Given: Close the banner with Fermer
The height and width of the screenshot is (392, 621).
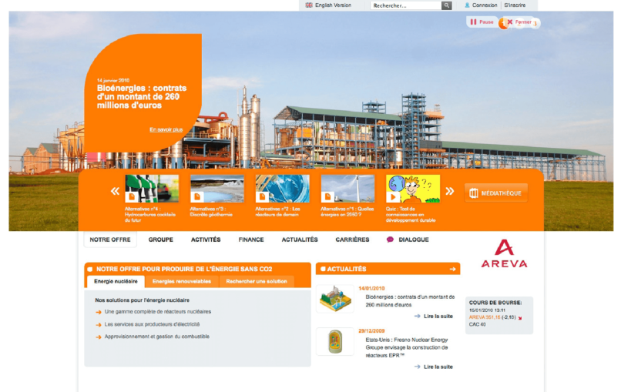Looking at the screenshot, I should (x=520, y=22).
